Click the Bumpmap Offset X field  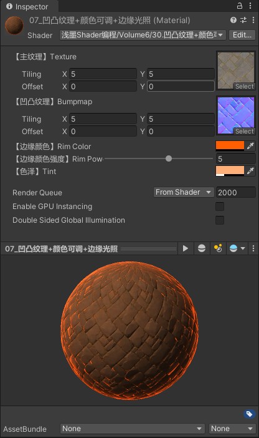[x=103, y=131]
